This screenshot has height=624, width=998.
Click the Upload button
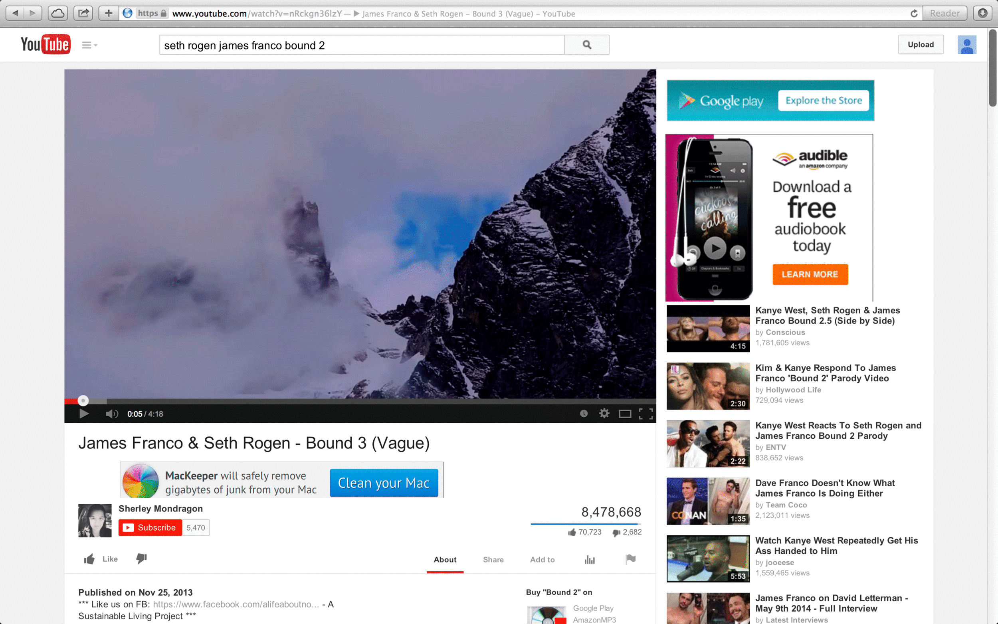coord(921,45)
